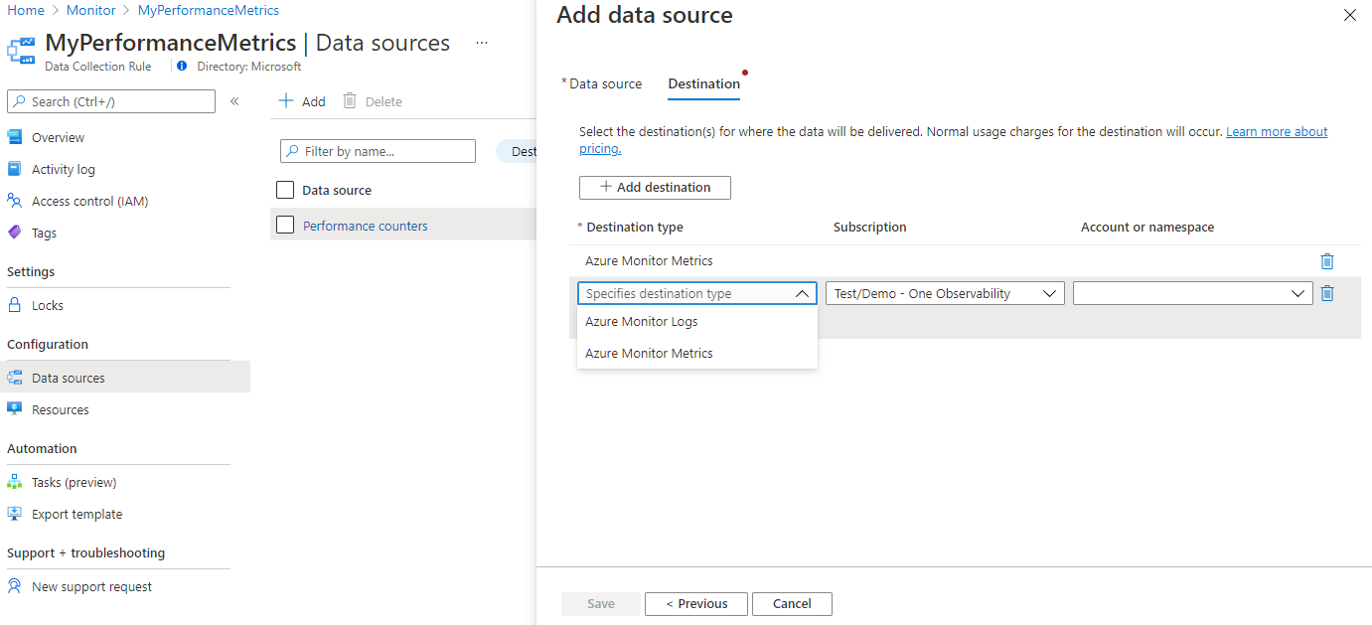Click the Destination type column header

(635, 227)
